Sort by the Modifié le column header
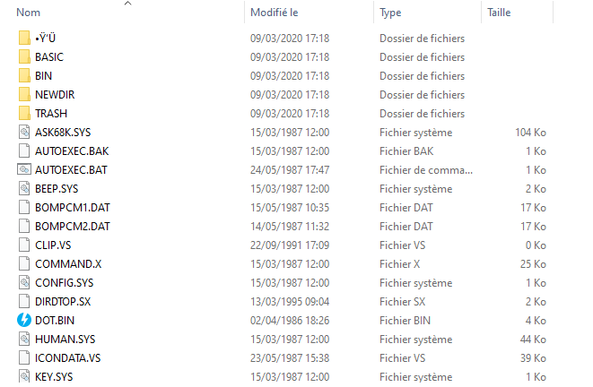Image resolution: width=593 pixels, height=387 pixels. 275,13
